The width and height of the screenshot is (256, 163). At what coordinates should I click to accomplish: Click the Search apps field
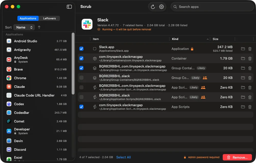(x=212, y=7)
